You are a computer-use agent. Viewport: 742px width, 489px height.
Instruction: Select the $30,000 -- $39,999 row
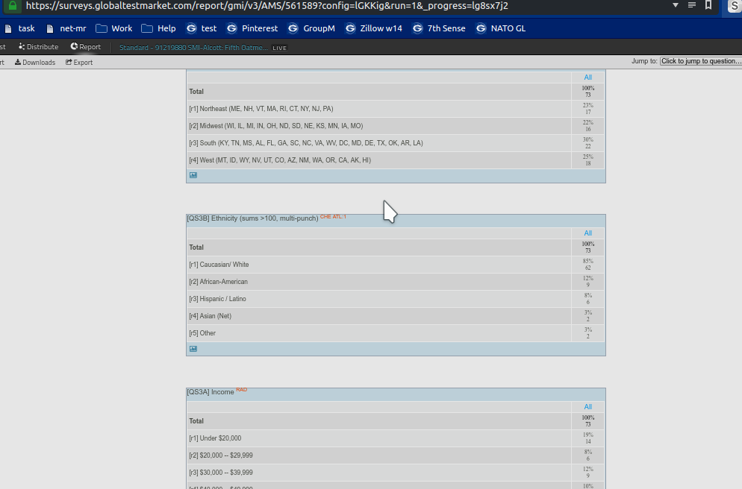click(x=396, y=473)
